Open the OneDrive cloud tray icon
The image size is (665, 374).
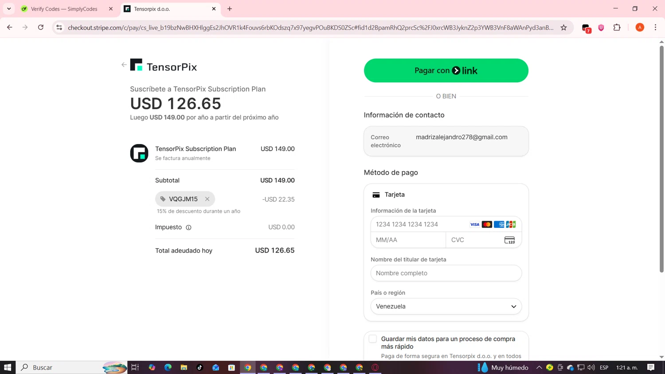point(571,367)
